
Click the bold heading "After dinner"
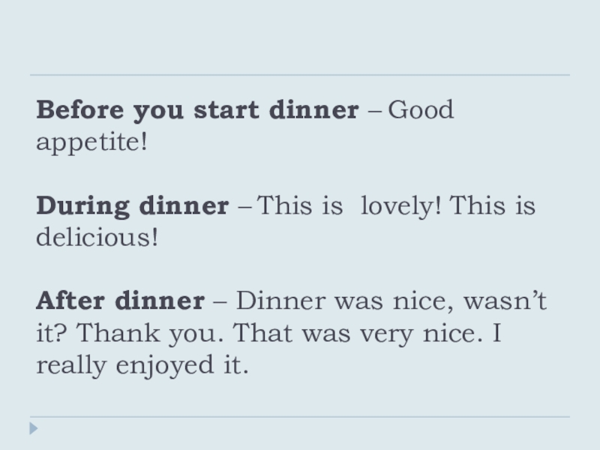pyautogui.click(x=120, y=301)
